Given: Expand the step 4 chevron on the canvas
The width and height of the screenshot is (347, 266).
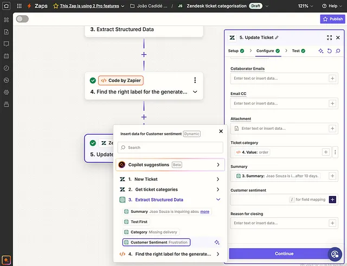Looking at the screenshot, I should point(195,92).
